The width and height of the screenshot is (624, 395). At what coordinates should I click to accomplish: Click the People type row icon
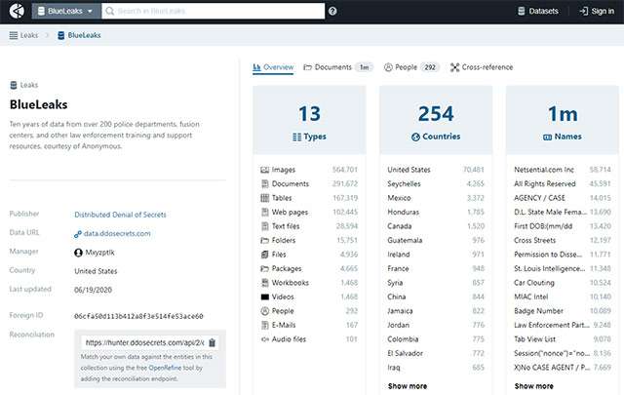[x=264, y=311]
